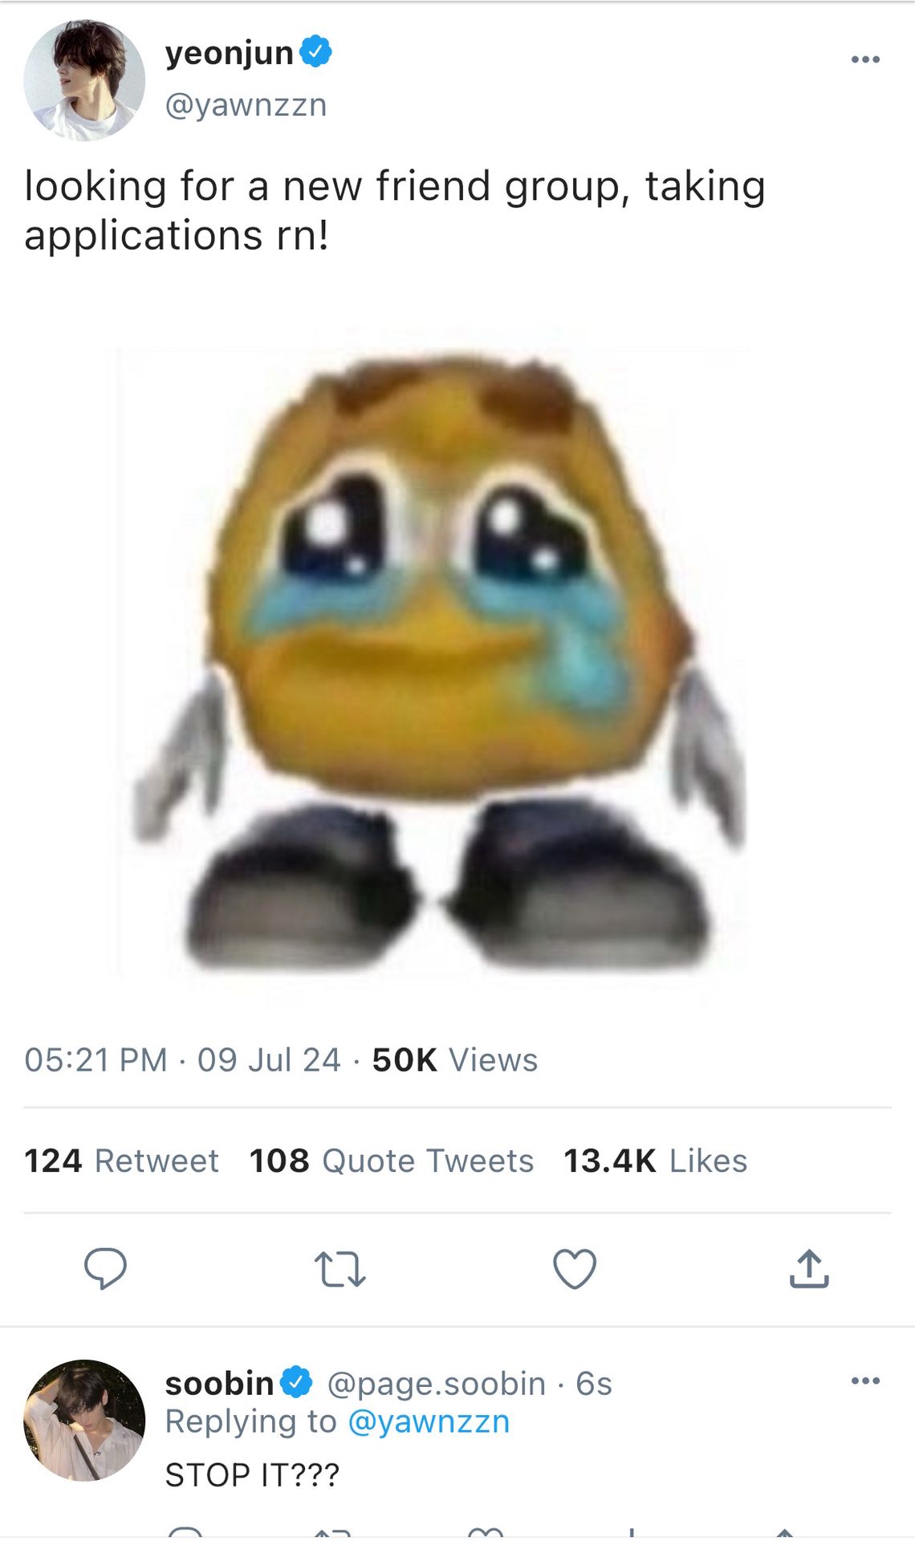The height and width of the screenshot is (1541, 915).
Task: View the 108 Quote Tweets
Action: [391, 1161]
